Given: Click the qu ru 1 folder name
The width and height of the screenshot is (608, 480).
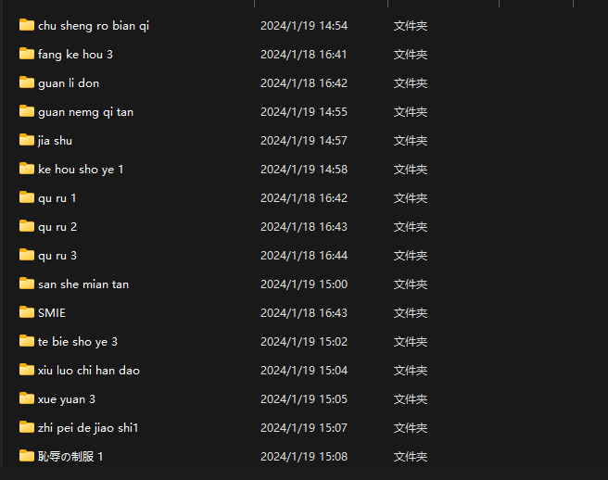Looking at the screenshot, I should click(x=57, y=198).
